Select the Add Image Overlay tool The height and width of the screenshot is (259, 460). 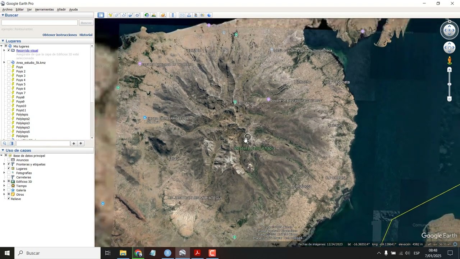pyautogui.click(x=131, y=15)
